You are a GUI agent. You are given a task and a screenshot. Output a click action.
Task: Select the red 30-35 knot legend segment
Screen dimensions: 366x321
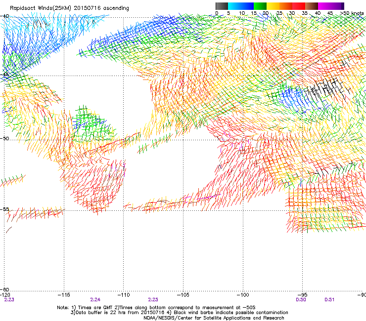click(x=299, y=6)
